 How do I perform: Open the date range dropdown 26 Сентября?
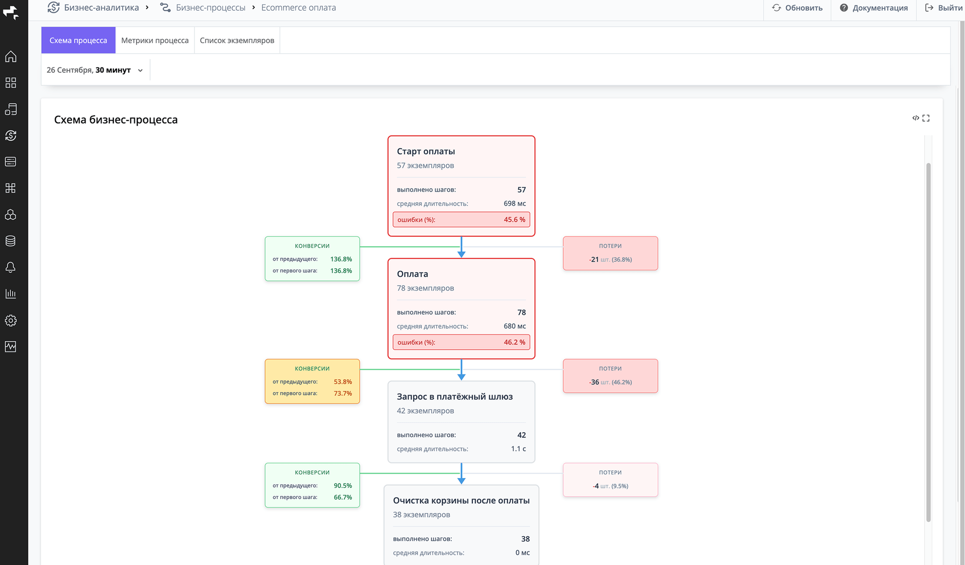(95, 70)
